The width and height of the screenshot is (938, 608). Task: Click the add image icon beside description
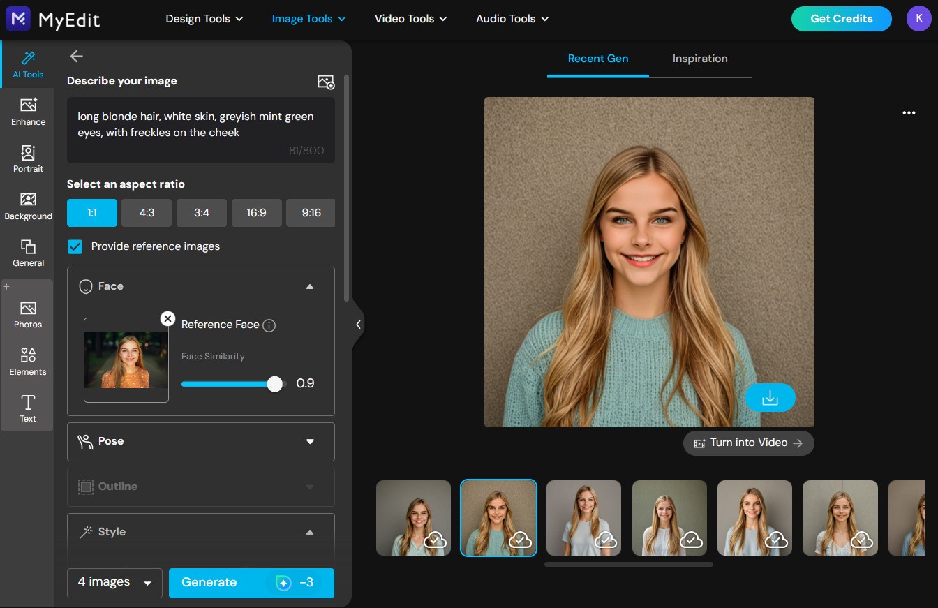(x=326, y=82)
